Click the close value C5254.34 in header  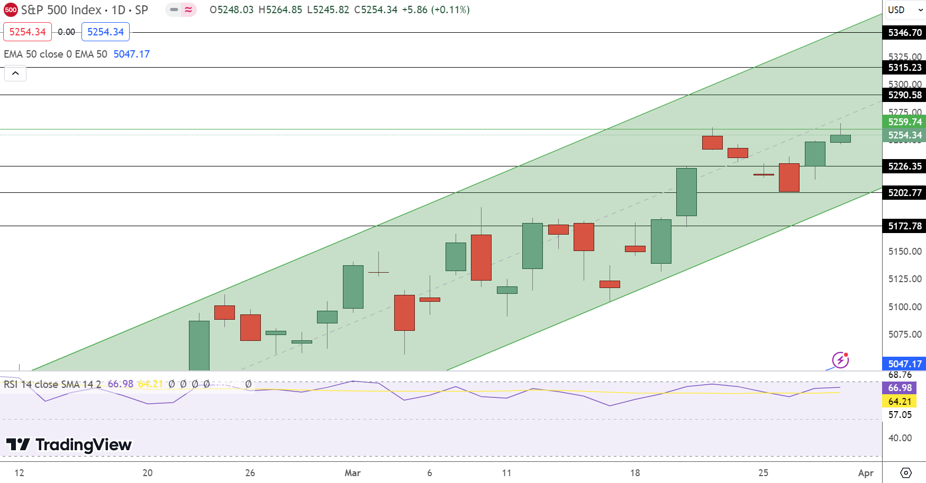[x=376, y=10]
